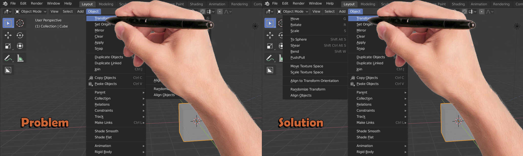Open proportional falloff dropdown in Problem image

point(228,12)
